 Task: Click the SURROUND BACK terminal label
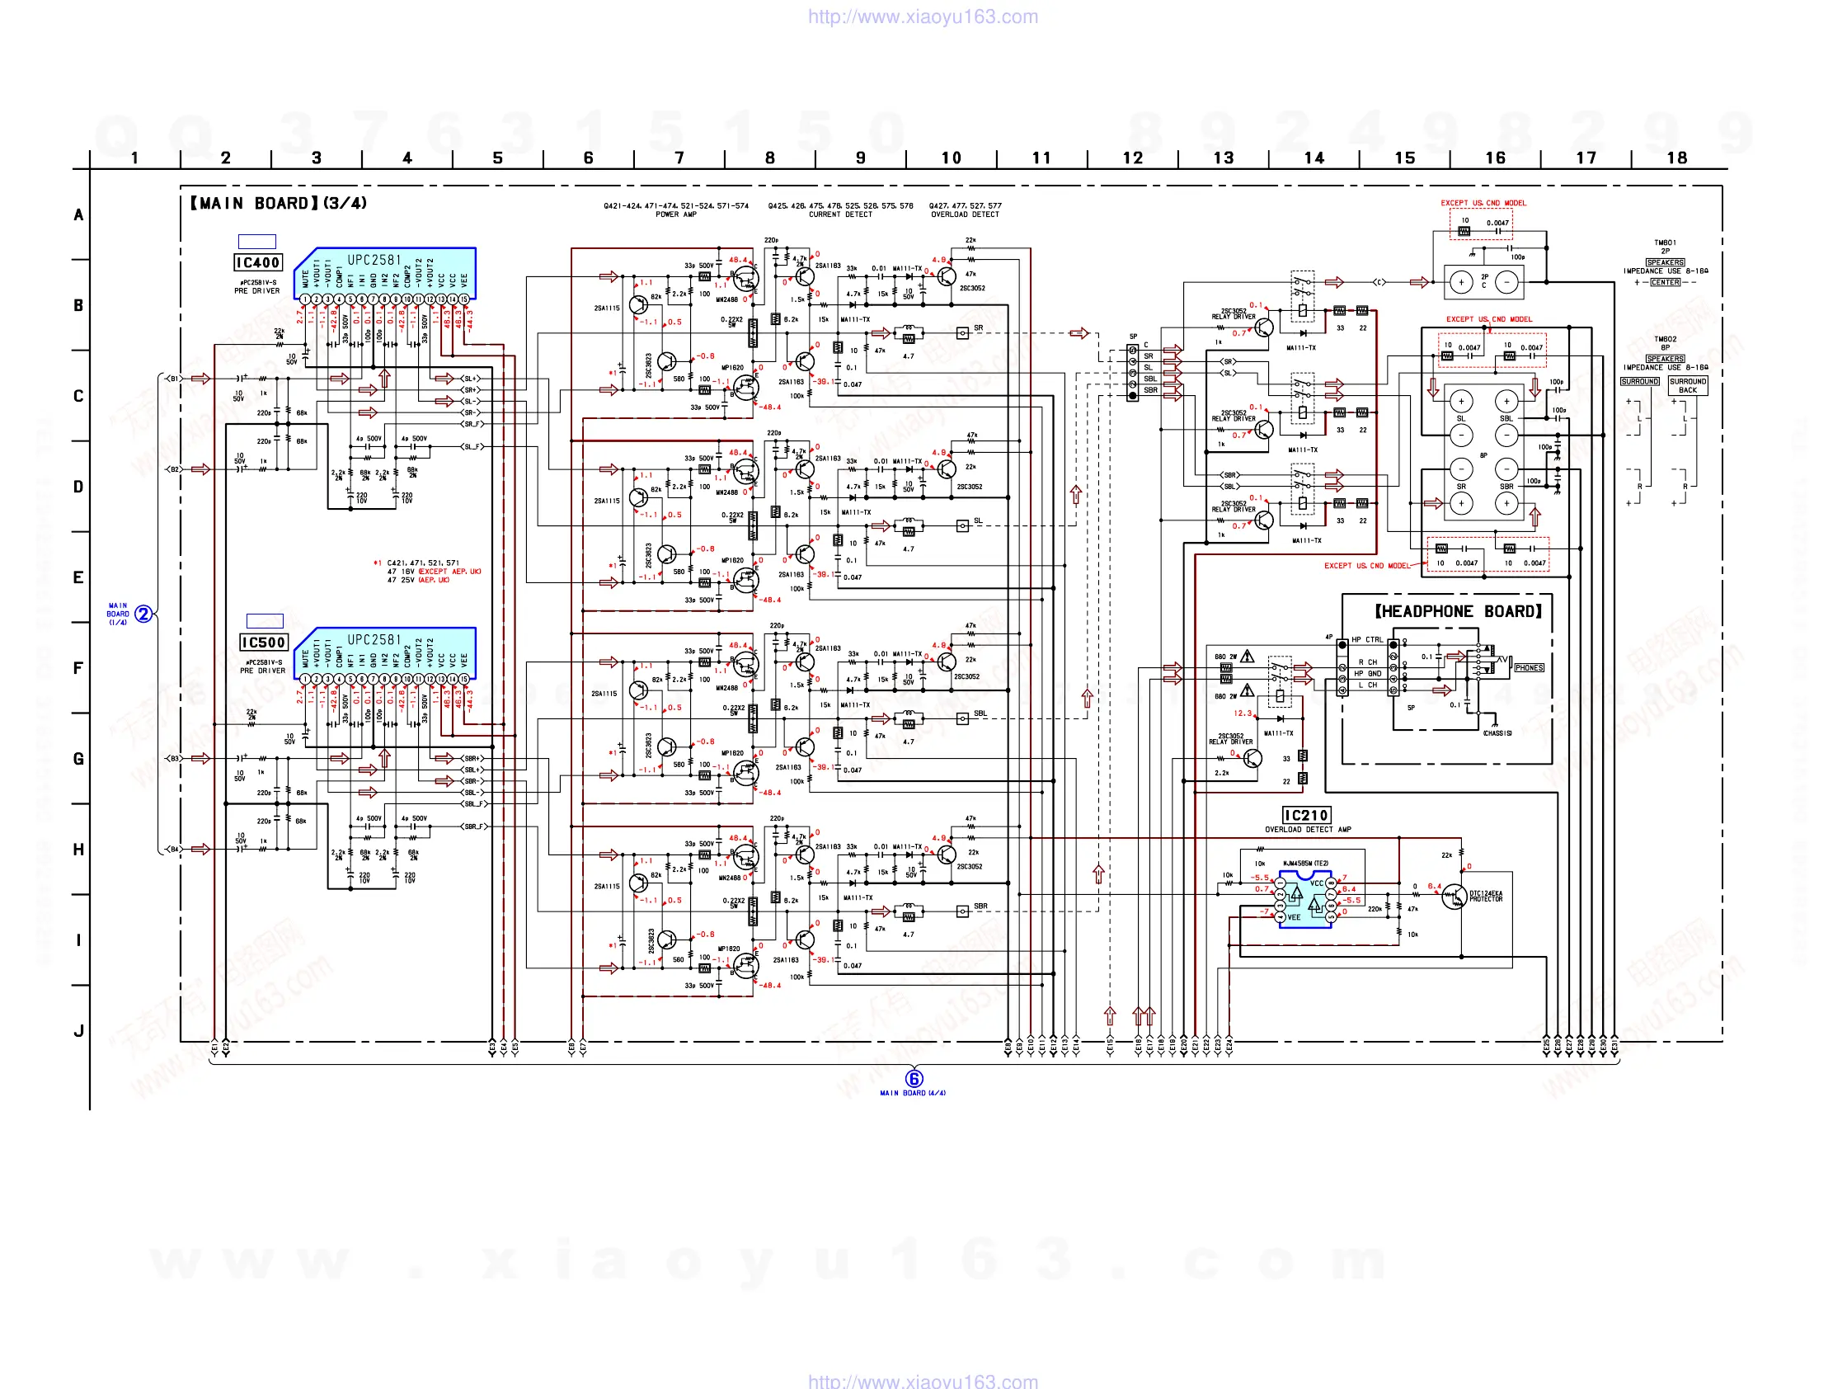1688,385
